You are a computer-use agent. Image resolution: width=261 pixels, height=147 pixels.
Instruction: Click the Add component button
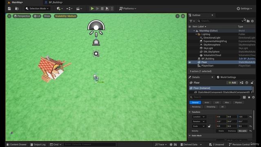pyautogui.click(x=232, y=82)
